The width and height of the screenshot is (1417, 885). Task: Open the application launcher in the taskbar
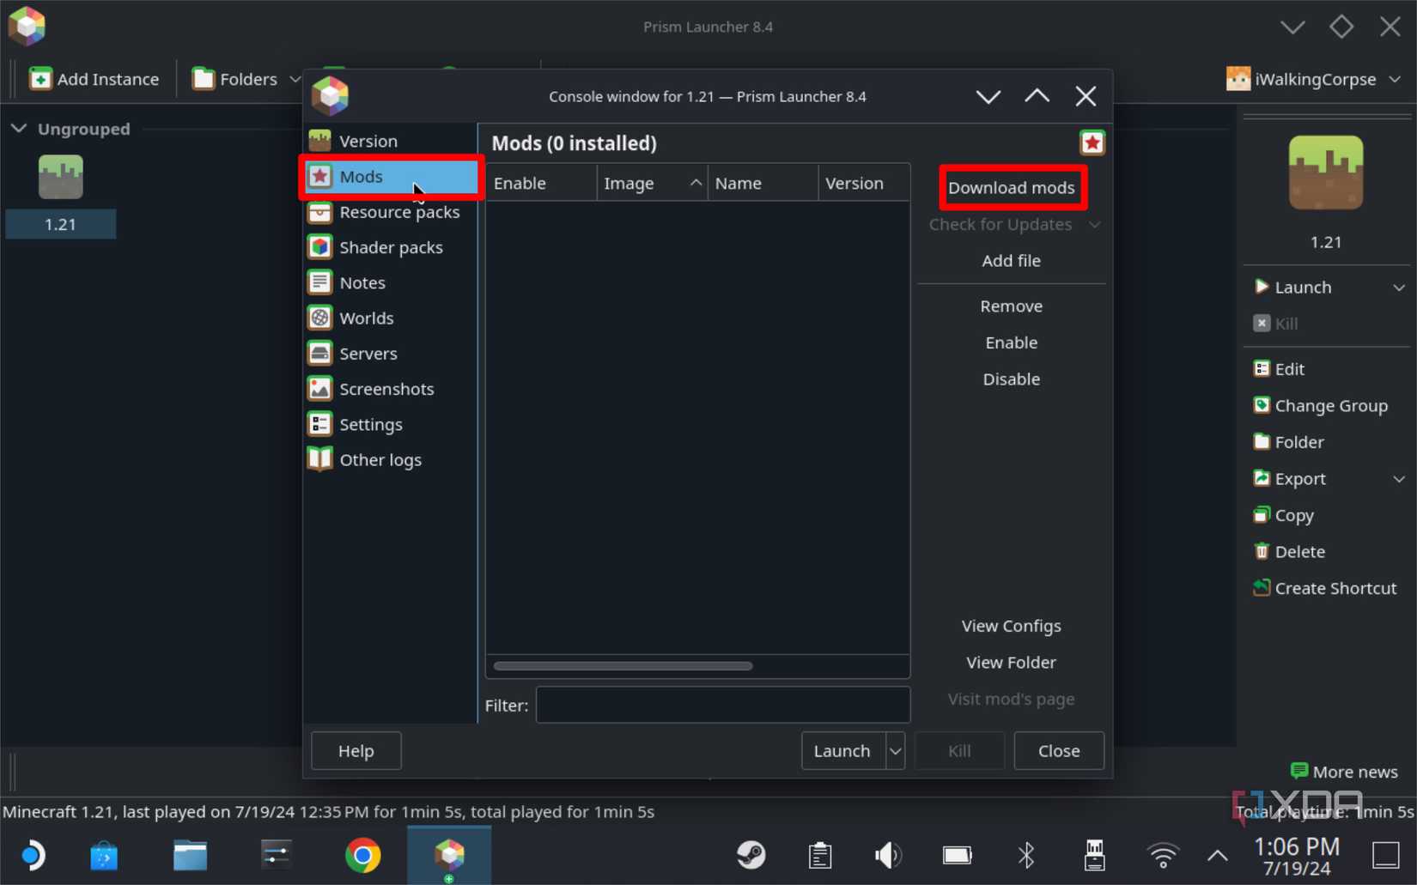pyautogui.click(x=33, y=855)
